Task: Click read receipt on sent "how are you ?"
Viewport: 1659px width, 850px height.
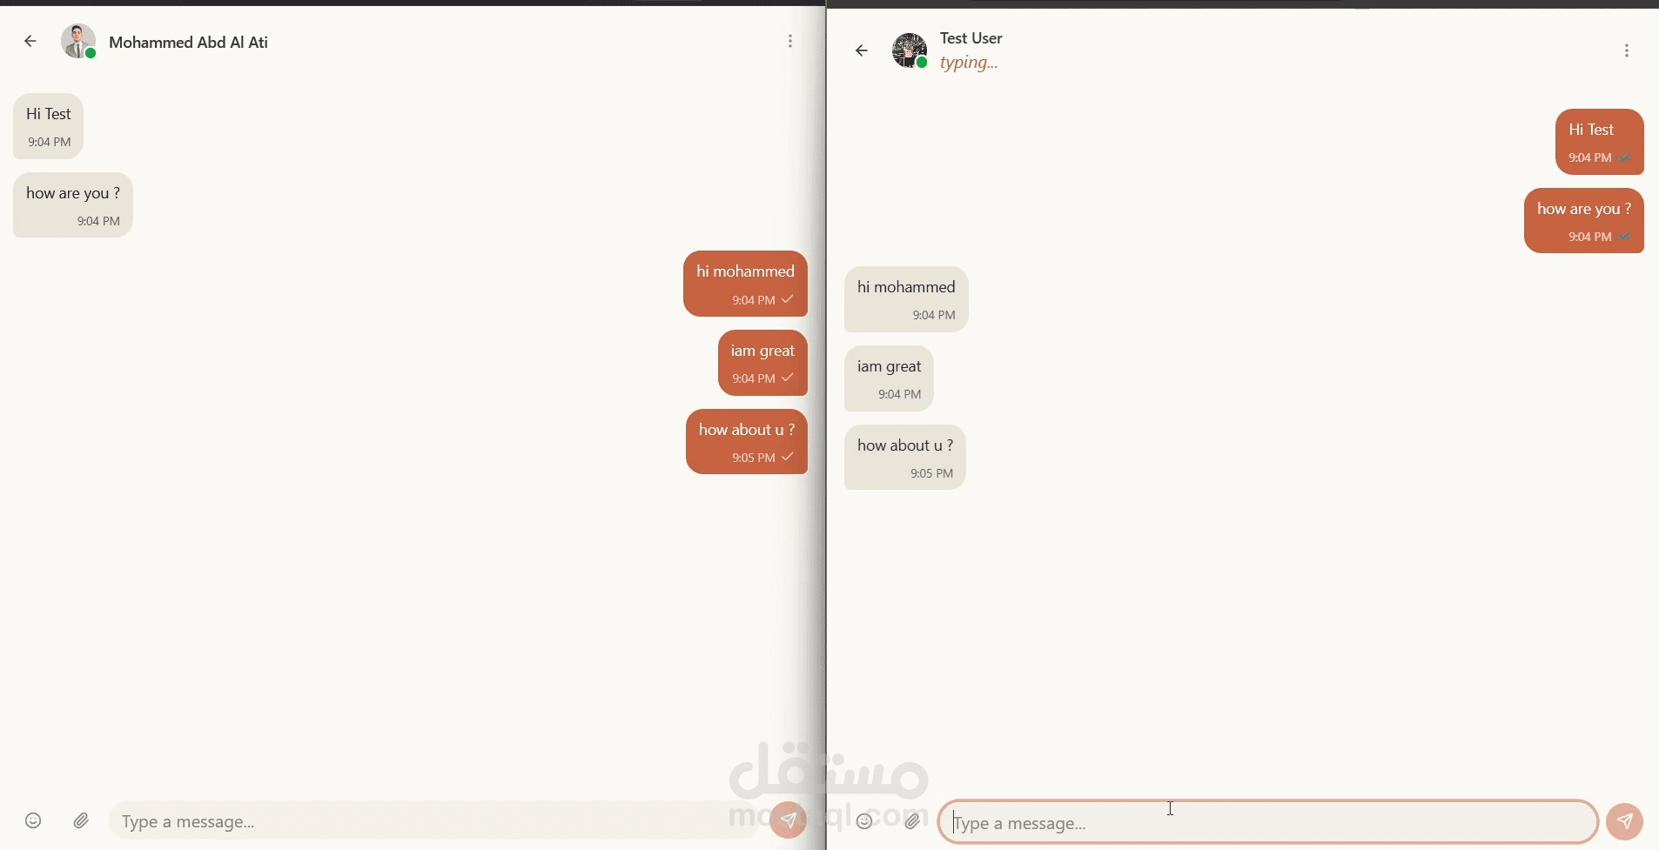Action: (1625, 237)
